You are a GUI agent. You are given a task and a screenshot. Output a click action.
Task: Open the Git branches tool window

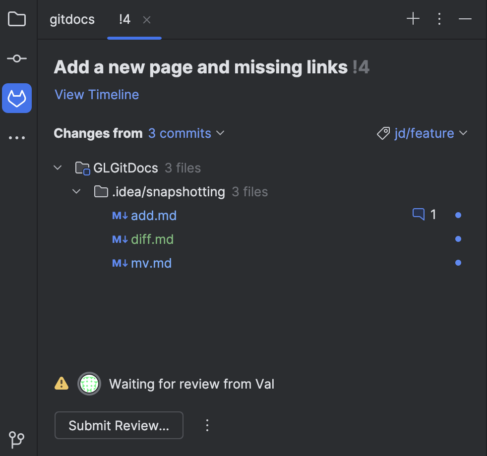click(x=17, y=440)
